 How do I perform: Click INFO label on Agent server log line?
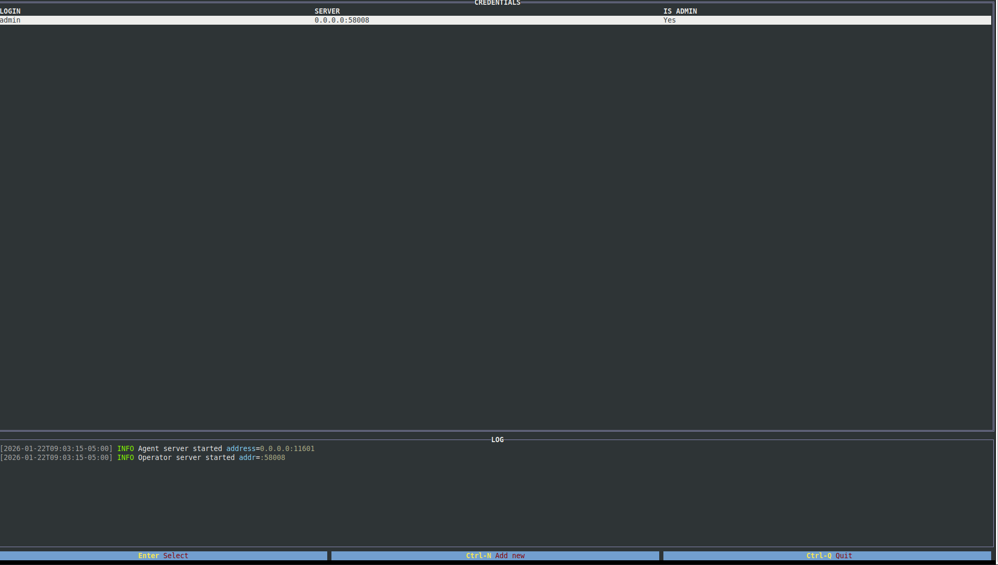click(x=125, y=448)
